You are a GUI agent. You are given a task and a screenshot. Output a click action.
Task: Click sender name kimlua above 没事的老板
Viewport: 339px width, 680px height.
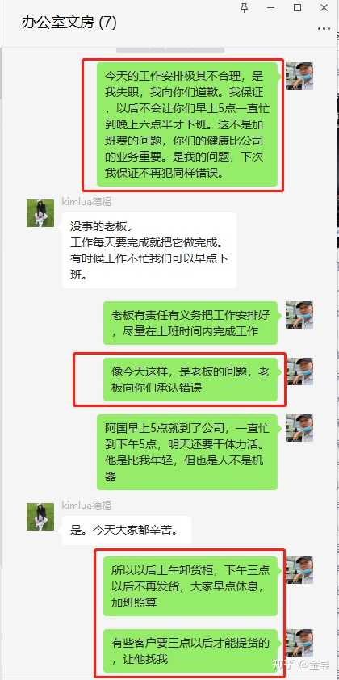[x=86, y=202]
